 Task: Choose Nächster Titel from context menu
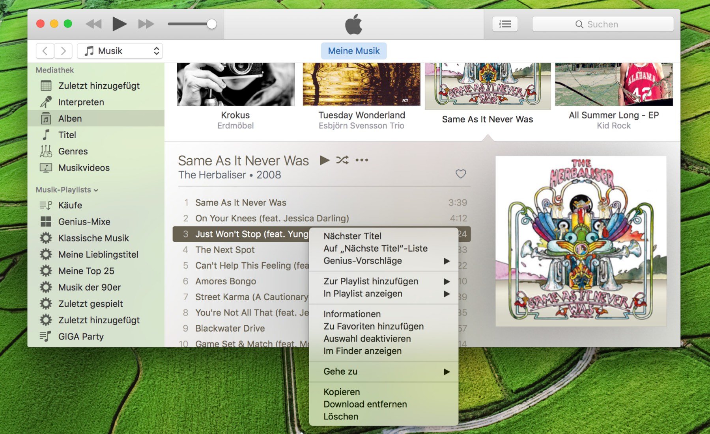pos(384,236)
